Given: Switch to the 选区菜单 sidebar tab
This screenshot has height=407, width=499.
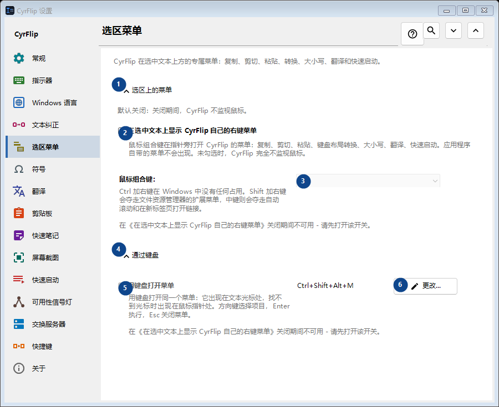Looking at the screenshot, I should pos(53,147).
